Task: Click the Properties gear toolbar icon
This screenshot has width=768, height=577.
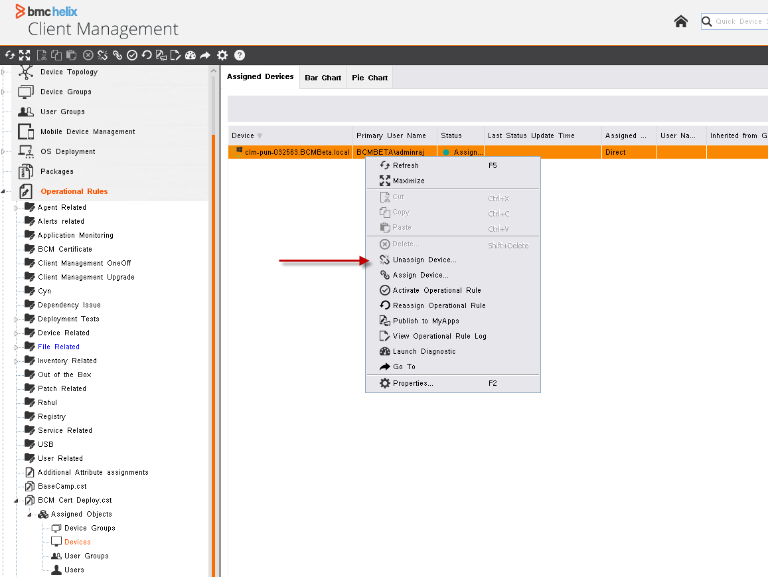Action: point(222,55)
